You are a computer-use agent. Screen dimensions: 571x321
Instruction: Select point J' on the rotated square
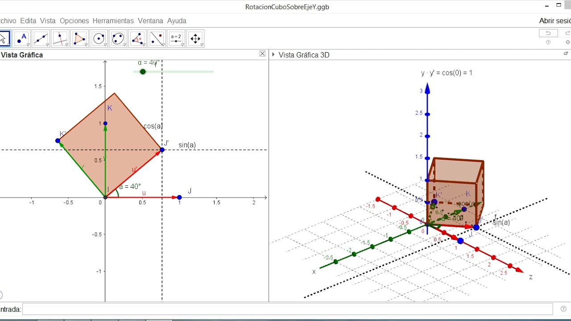162,150
